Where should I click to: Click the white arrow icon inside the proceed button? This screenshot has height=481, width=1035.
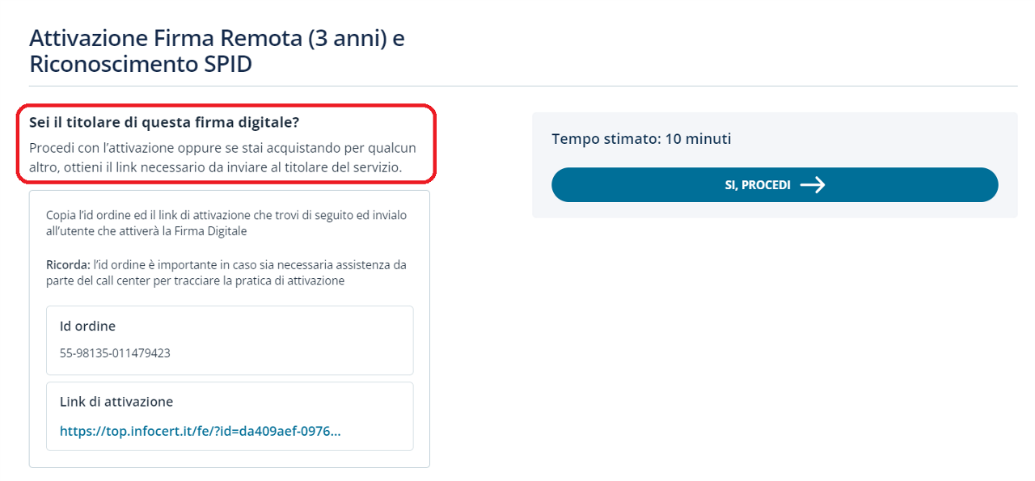point(812,185)
